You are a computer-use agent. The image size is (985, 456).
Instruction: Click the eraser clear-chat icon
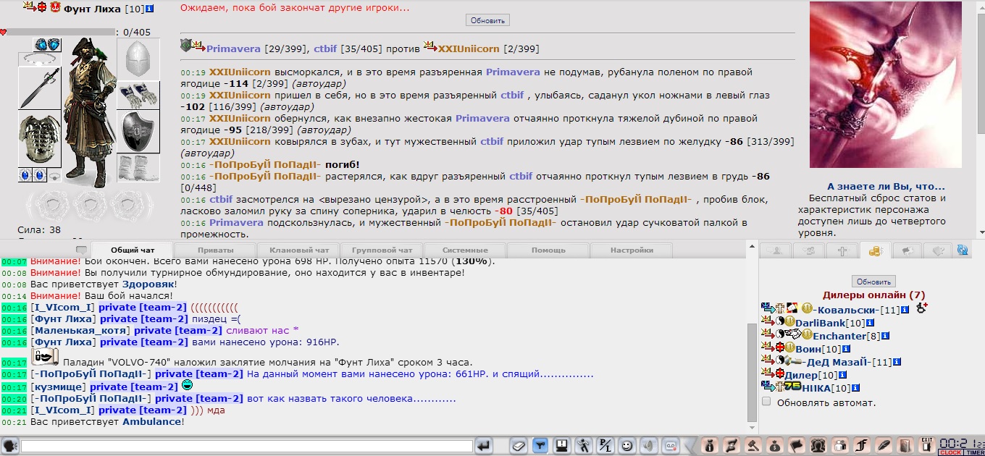(x=518, y=446)
